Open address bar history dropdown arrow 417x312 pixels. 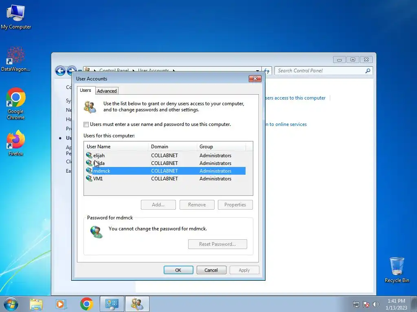click(x=257, y=71)
